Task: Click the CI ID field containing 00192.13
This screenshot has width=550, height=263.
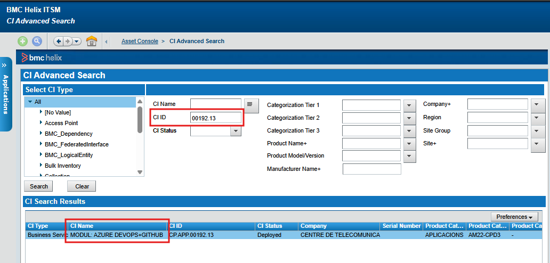Action: tap(216, 118)
